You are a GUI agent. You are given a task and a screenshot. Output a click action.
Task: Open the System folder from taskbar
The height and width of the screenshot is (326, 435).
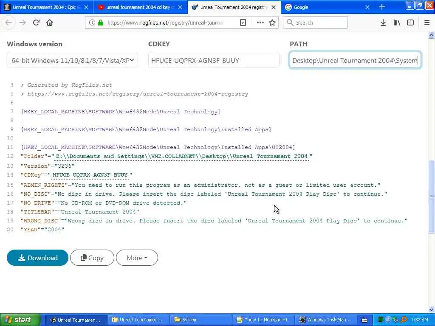pos(201,320)
